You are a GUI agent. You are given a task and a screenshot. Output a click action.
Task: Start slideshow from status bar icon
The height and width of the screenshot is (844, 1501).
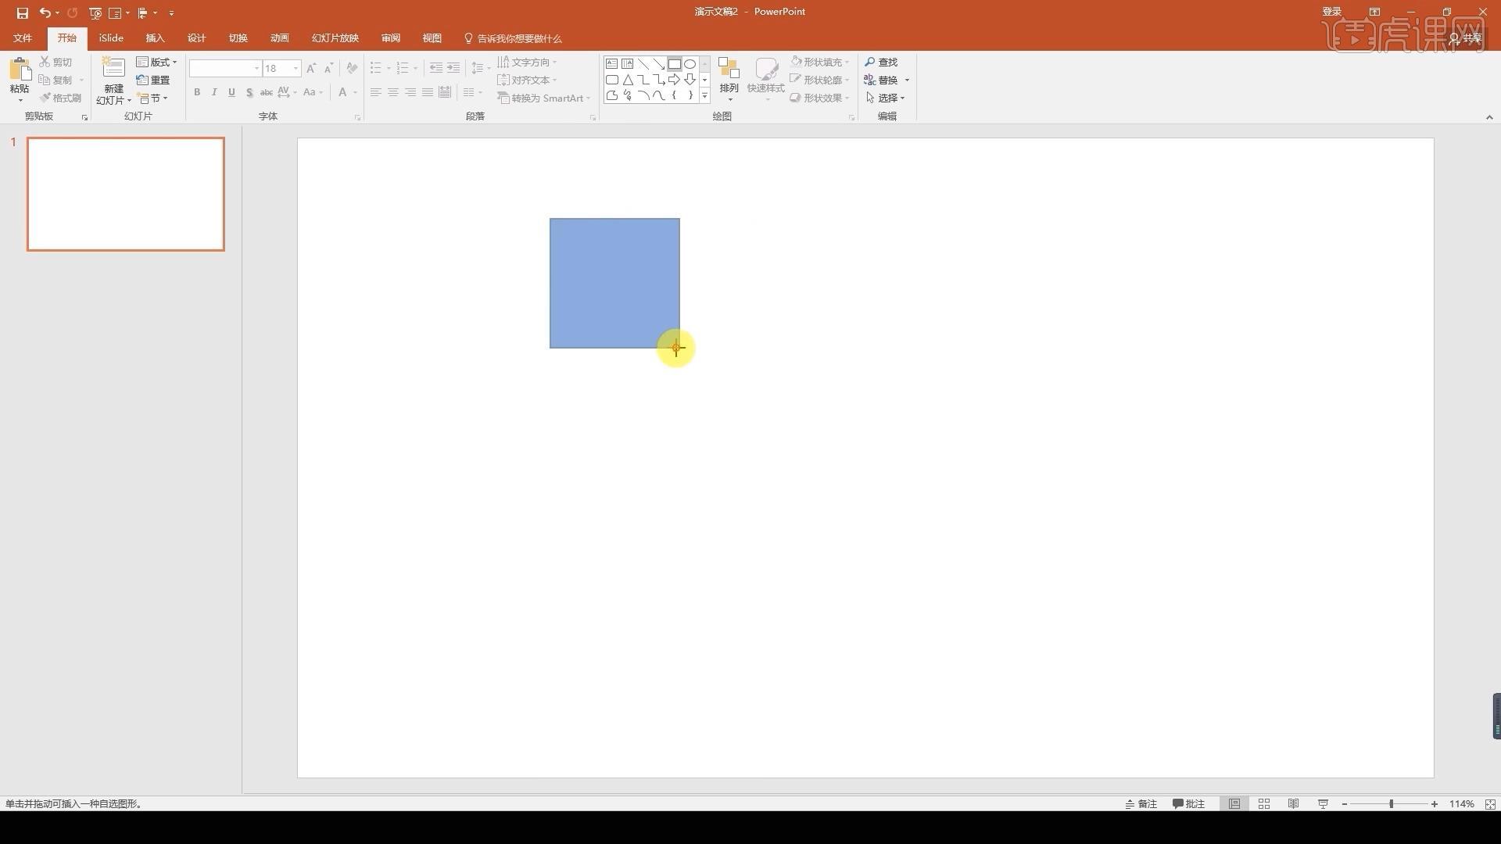coord(1323,804)
